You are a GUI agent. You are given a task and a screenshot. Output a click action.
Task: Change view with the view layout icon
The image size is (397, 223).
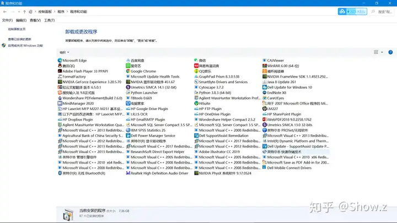[x=376, y=52]
